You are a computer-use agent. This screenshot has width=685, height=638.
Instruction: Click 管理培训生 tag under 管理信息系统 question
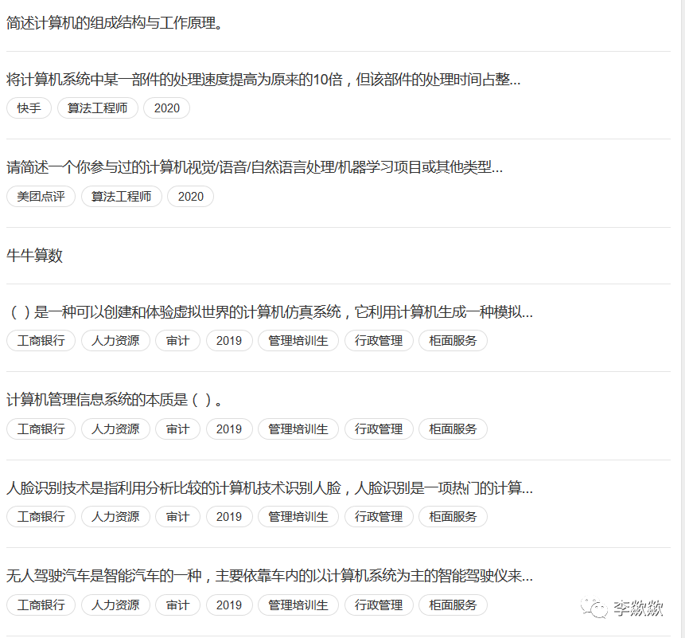(x=298, y=429)
